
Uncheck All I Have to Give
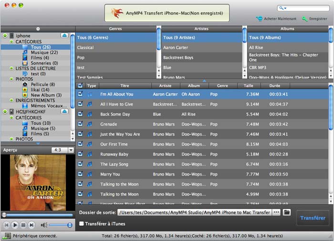pos(80,104)
